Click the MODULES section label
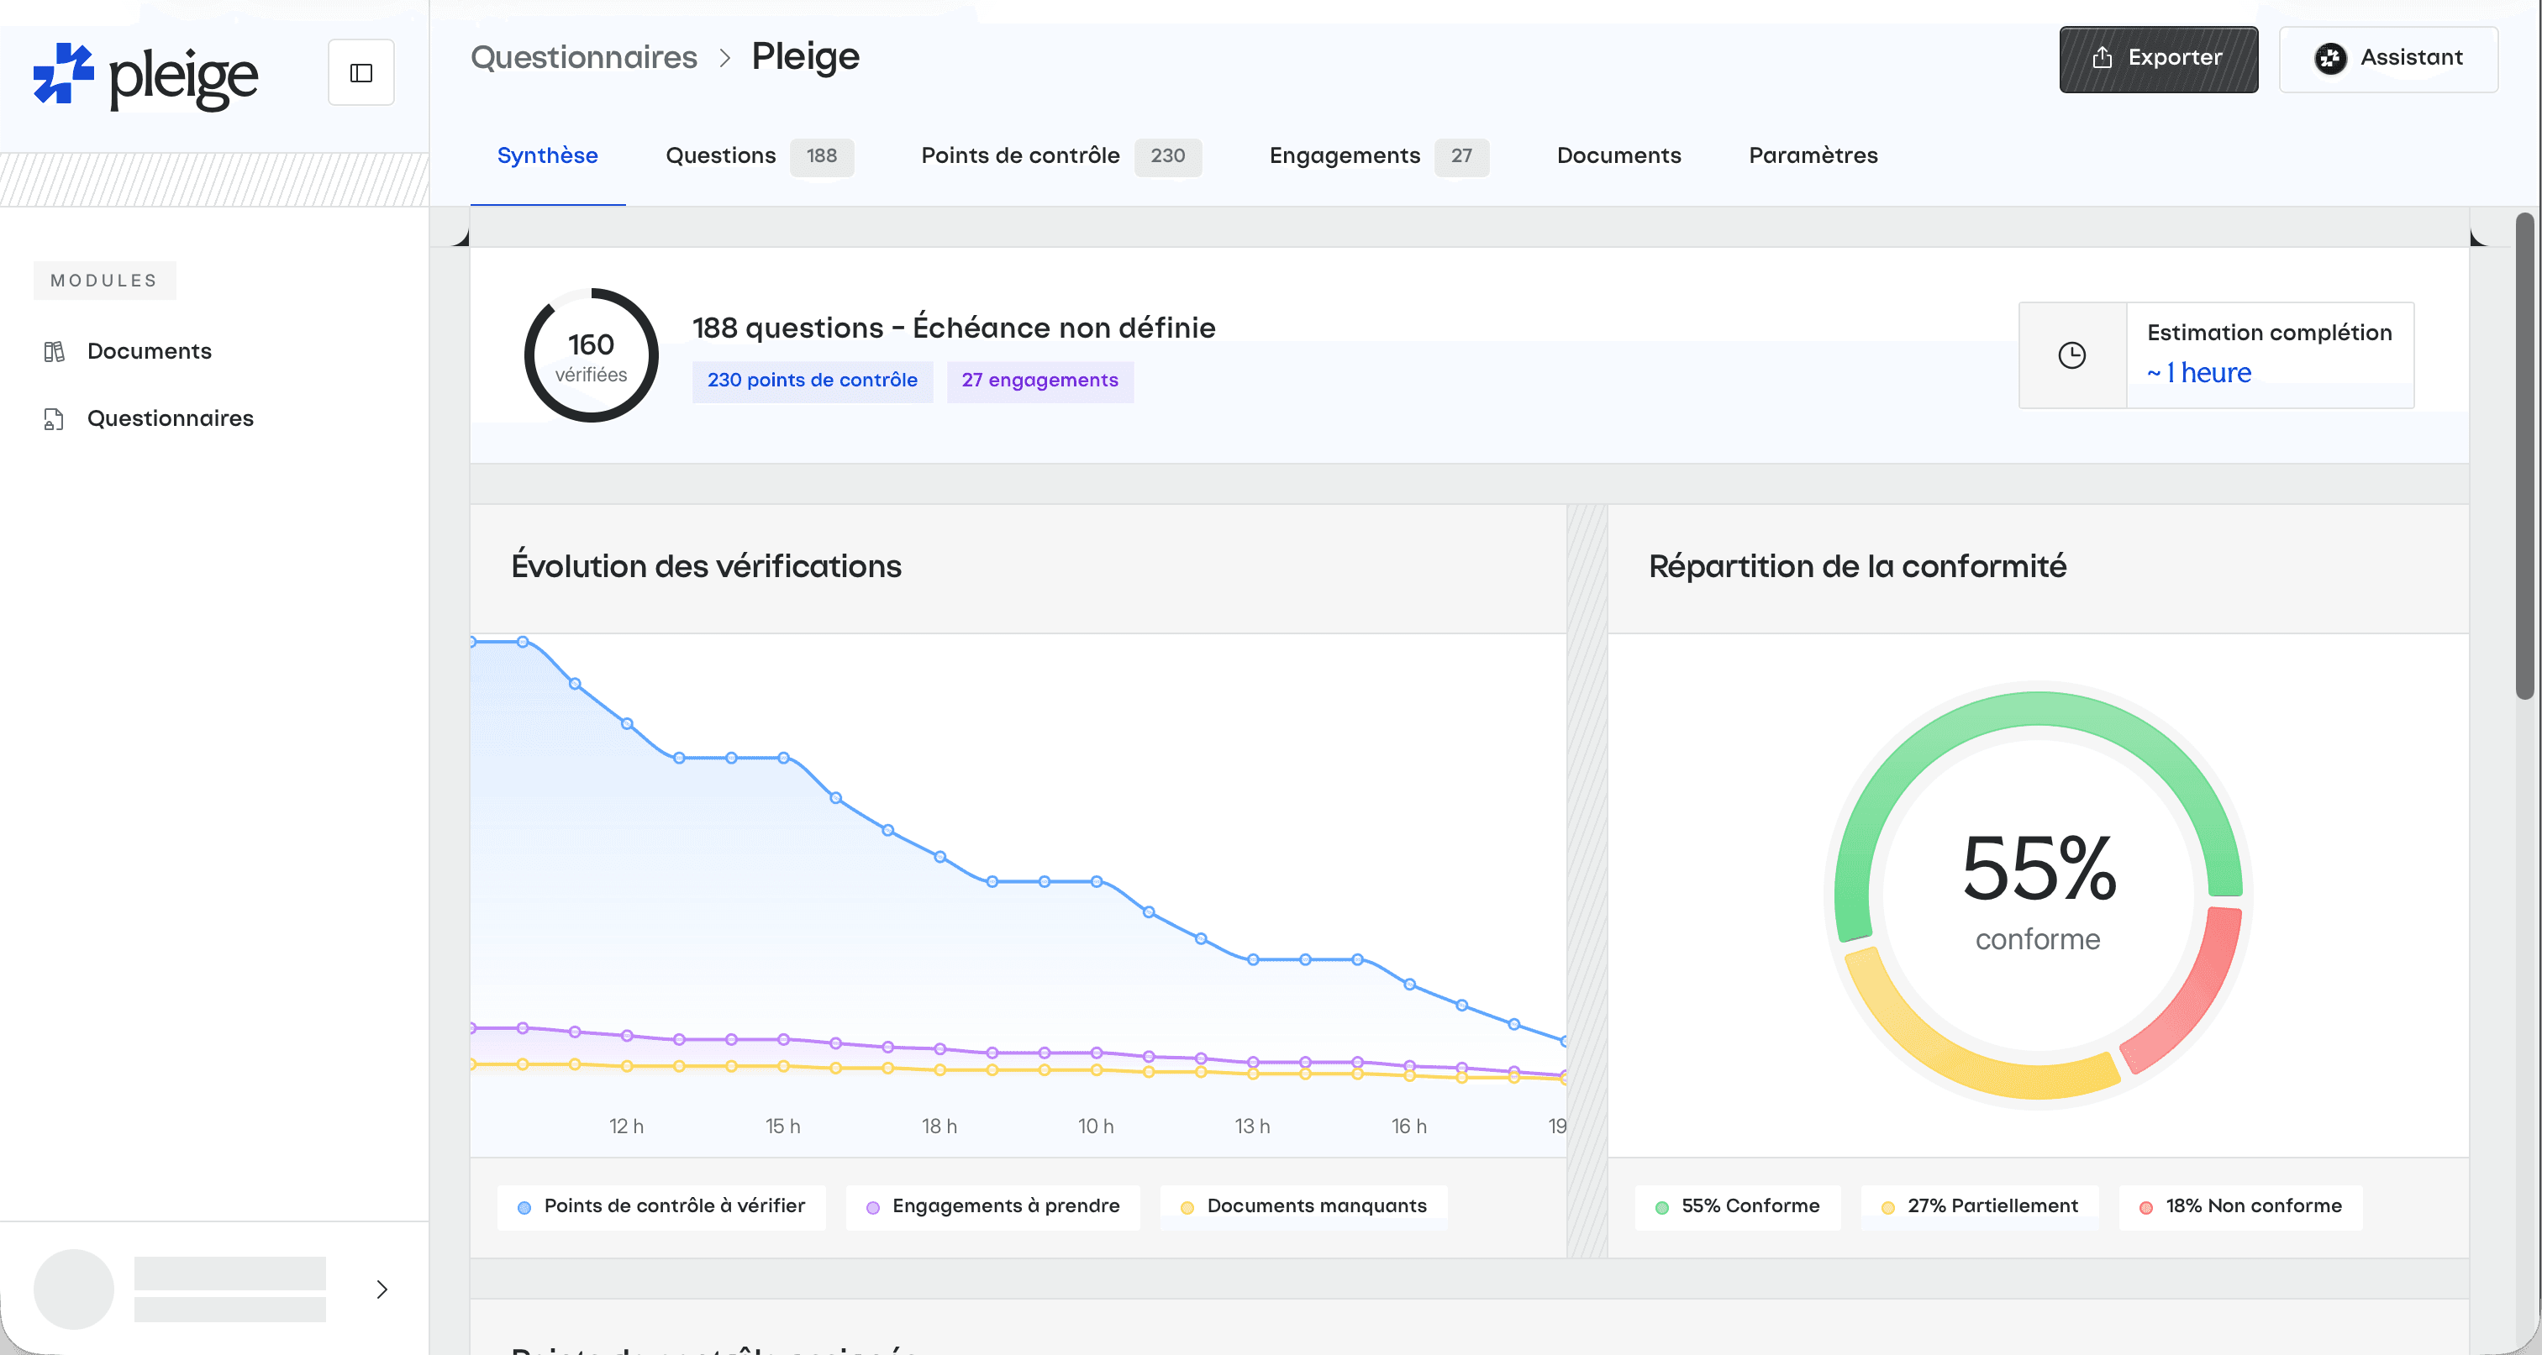The height and width of the screenshot is (1355, 2542). pos(104,281)
